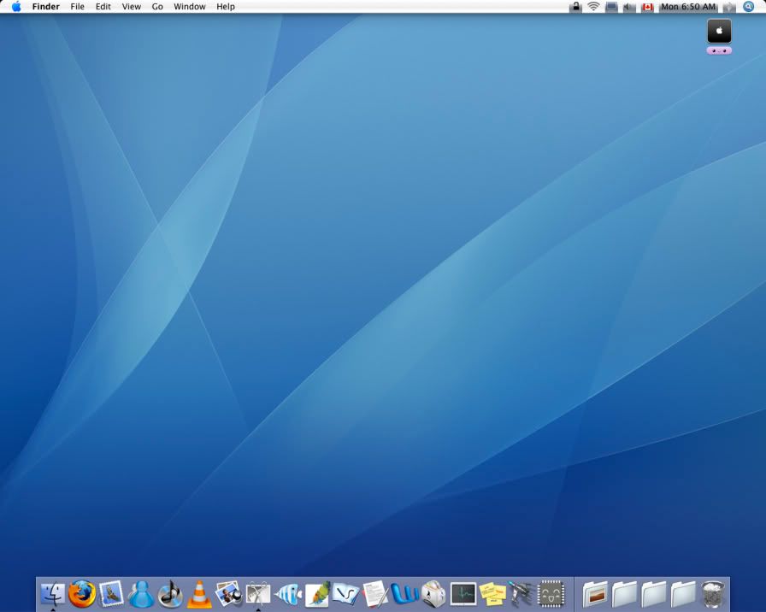
Task: Launch Firefox from the dock
Action: (82, 593)
